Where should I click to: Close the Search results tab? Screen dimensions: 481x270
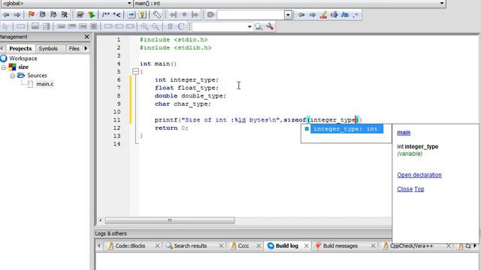[221, 246]
